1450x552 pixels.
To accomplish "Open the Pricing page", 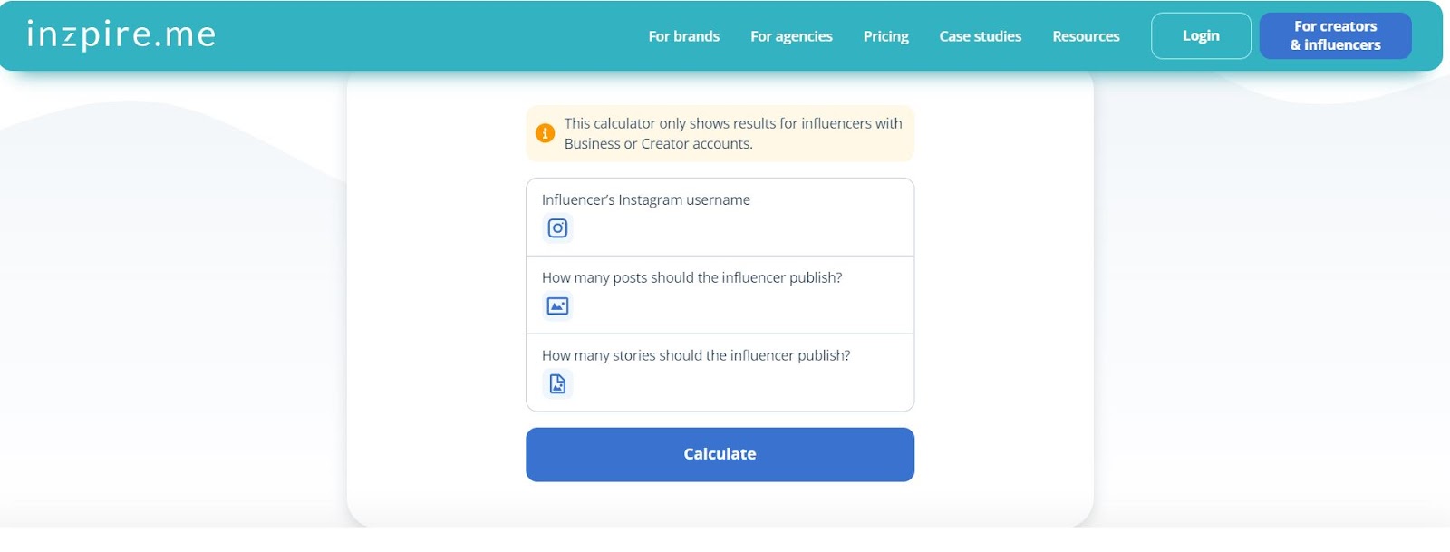I will 885,36.
